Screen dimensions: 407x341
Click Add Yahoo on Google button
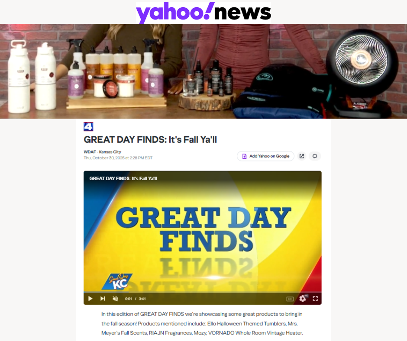[x=265, y=156]
